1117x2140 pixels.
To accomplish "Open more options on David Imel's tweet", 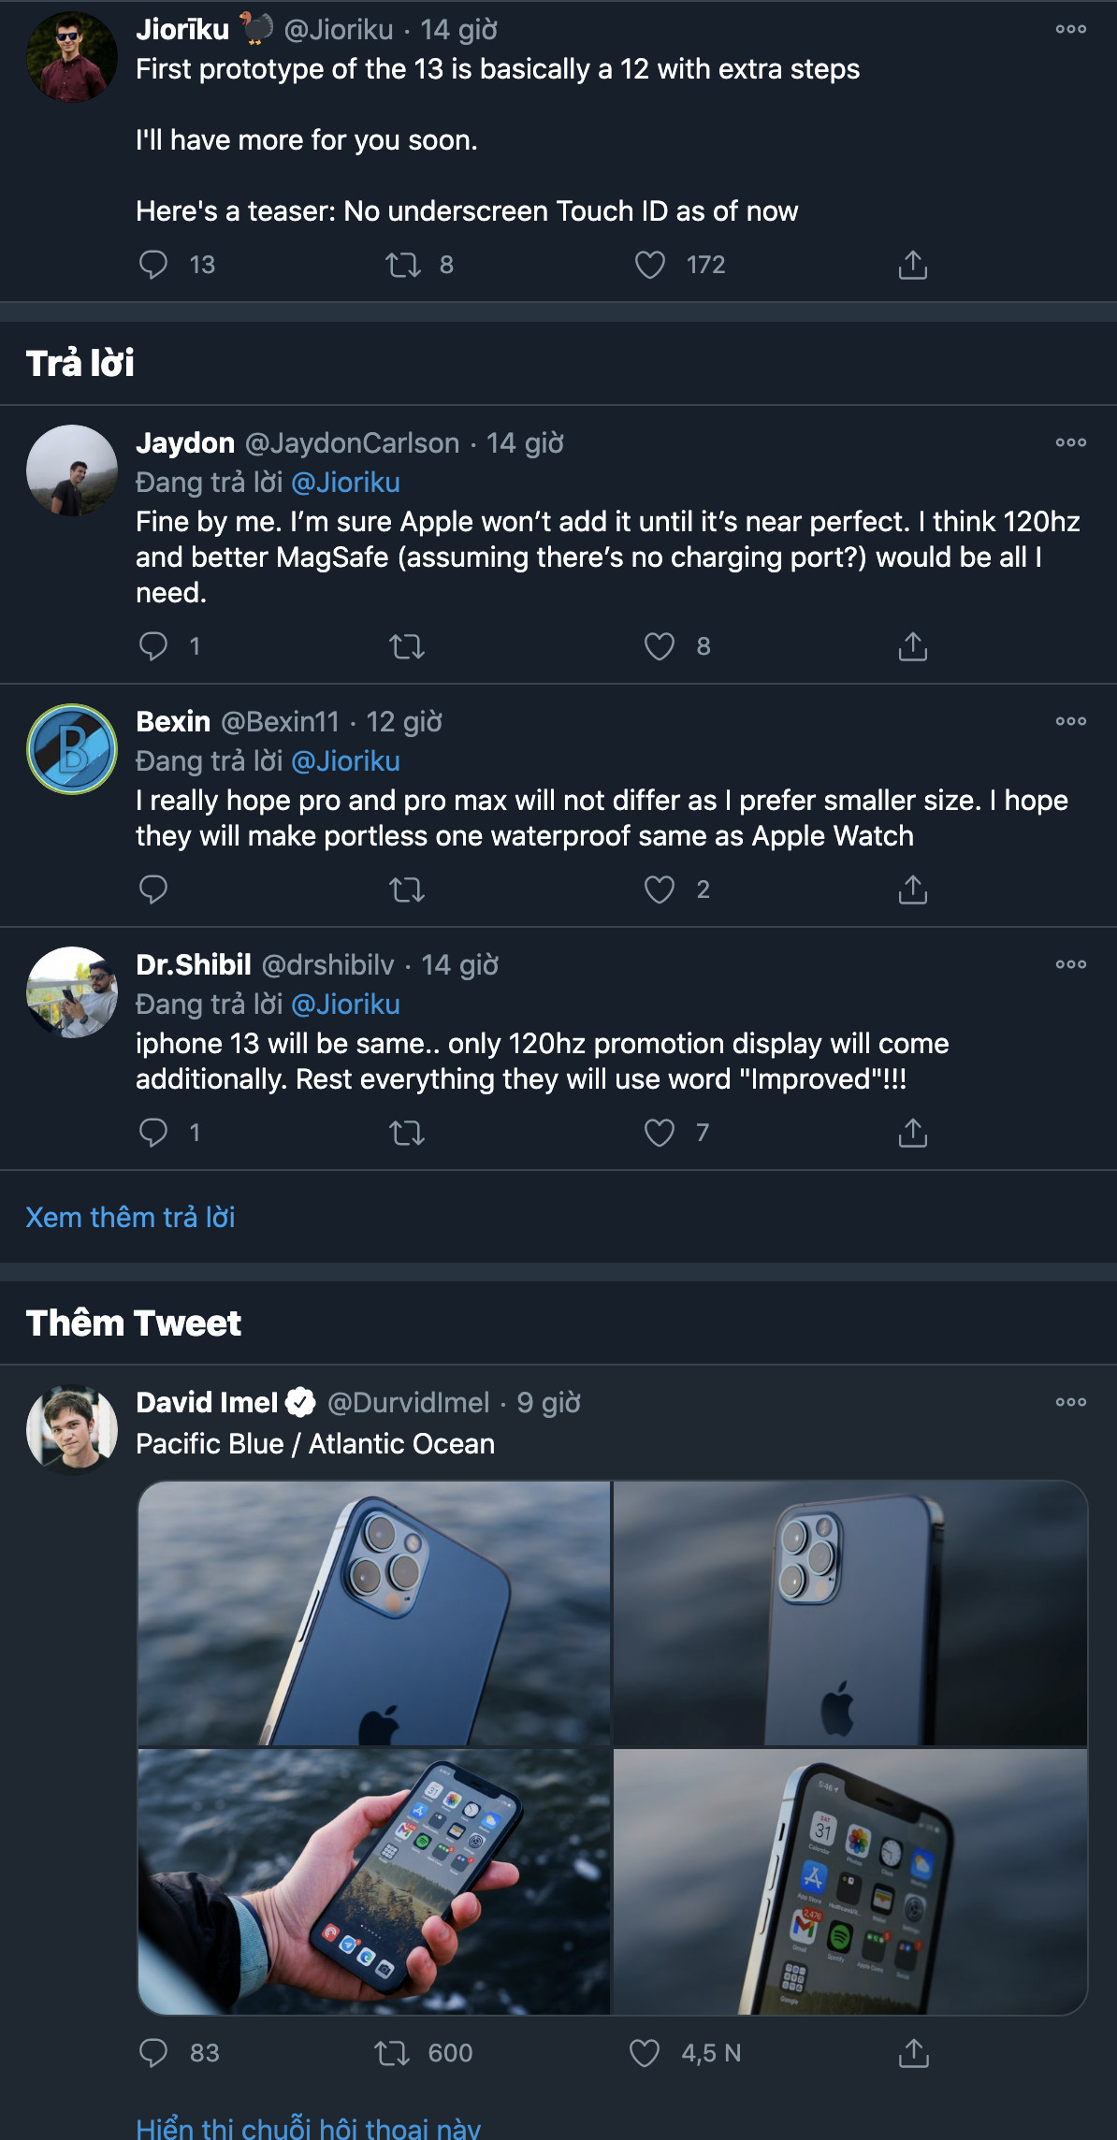I will click(x=1070, y=1402).
